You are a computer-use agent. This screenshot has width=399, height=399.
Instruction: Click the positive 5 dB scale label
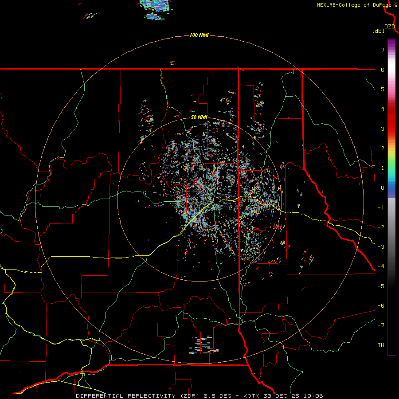(383, 89)
